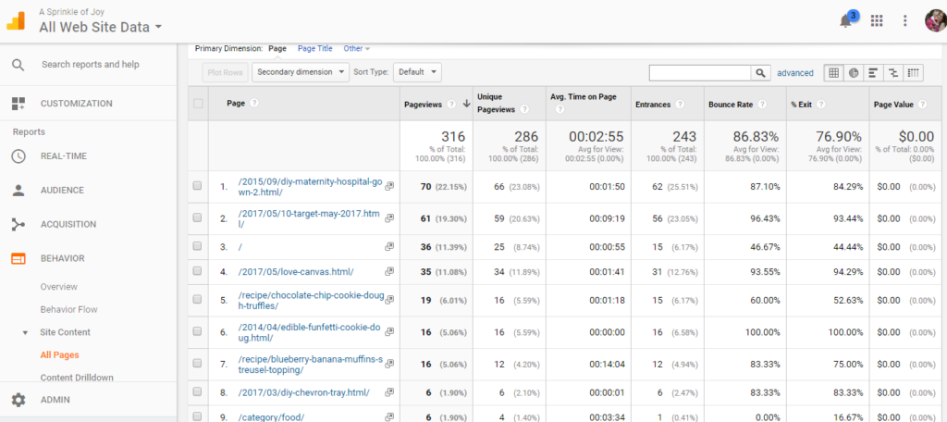Image resolution: width=947 pixels, height=422 pixels.
Task: Check the box for diy-maternity-hospital-gown row
Action: coord(197,186)
